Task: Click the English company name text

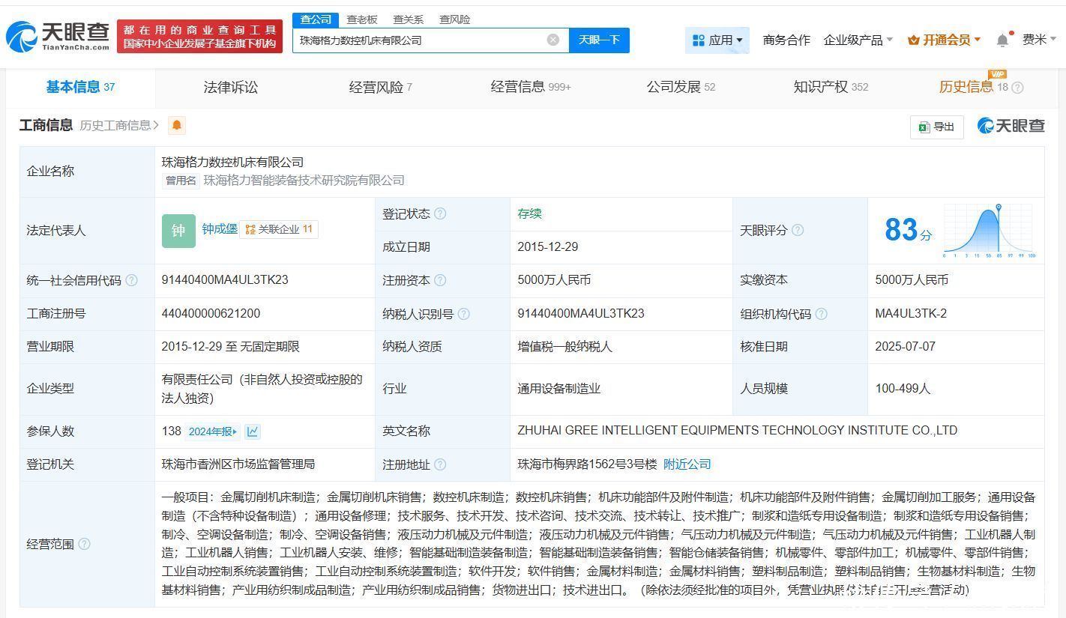Action: pyautogui.click(x=738, y=431)
